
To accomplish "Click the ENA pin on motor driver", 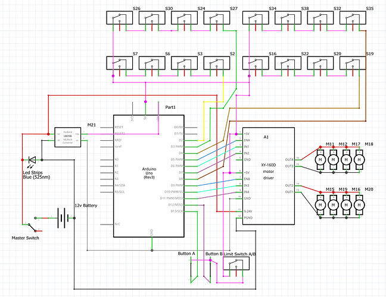I will (247, 140).
